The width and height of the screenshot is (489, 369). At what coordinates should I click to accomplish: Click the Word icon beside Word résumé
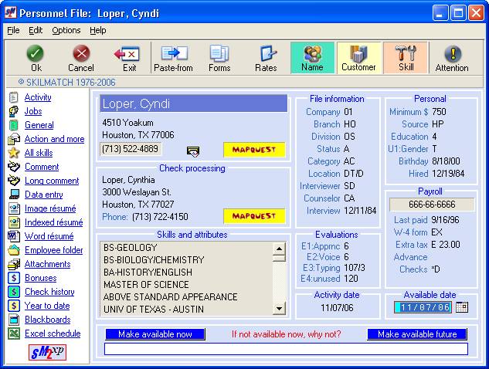click(14, 236)
